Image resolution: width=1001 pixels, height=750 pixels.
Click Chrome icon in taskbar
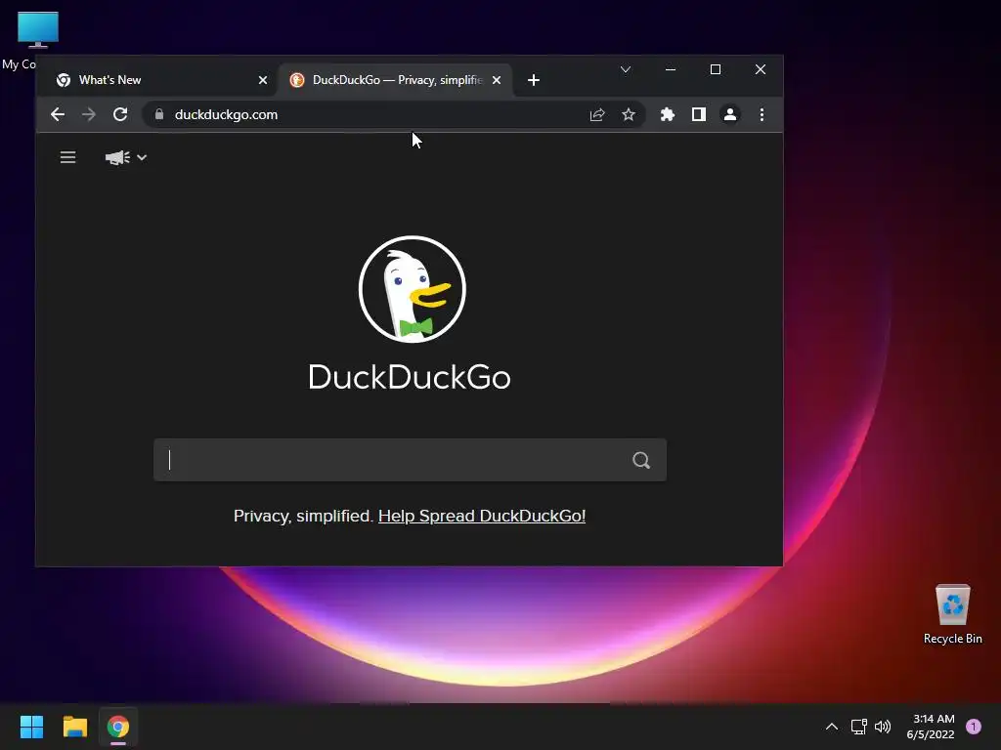pos(118,727)
